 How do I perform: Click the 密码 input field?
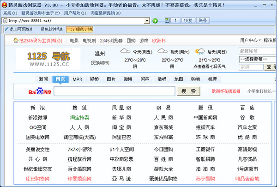(x=251, y=67)
